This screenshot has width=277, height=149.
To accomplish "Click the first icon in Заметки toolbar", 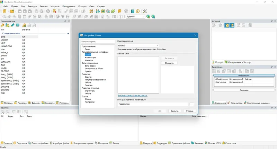I will click(2, 112).
